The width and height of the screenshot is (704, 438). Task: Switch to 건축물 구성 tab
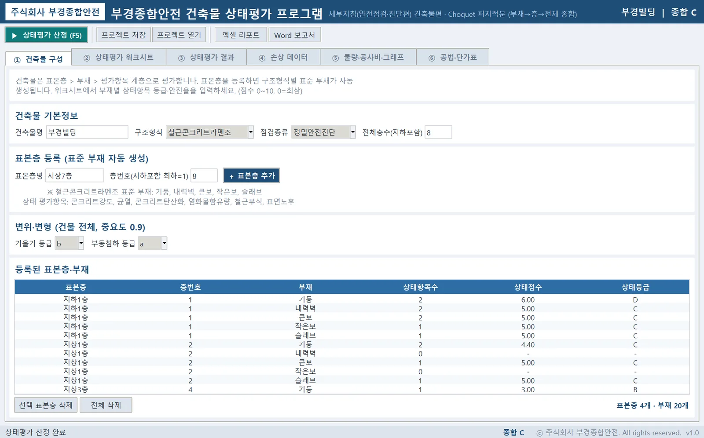point(39,59)
